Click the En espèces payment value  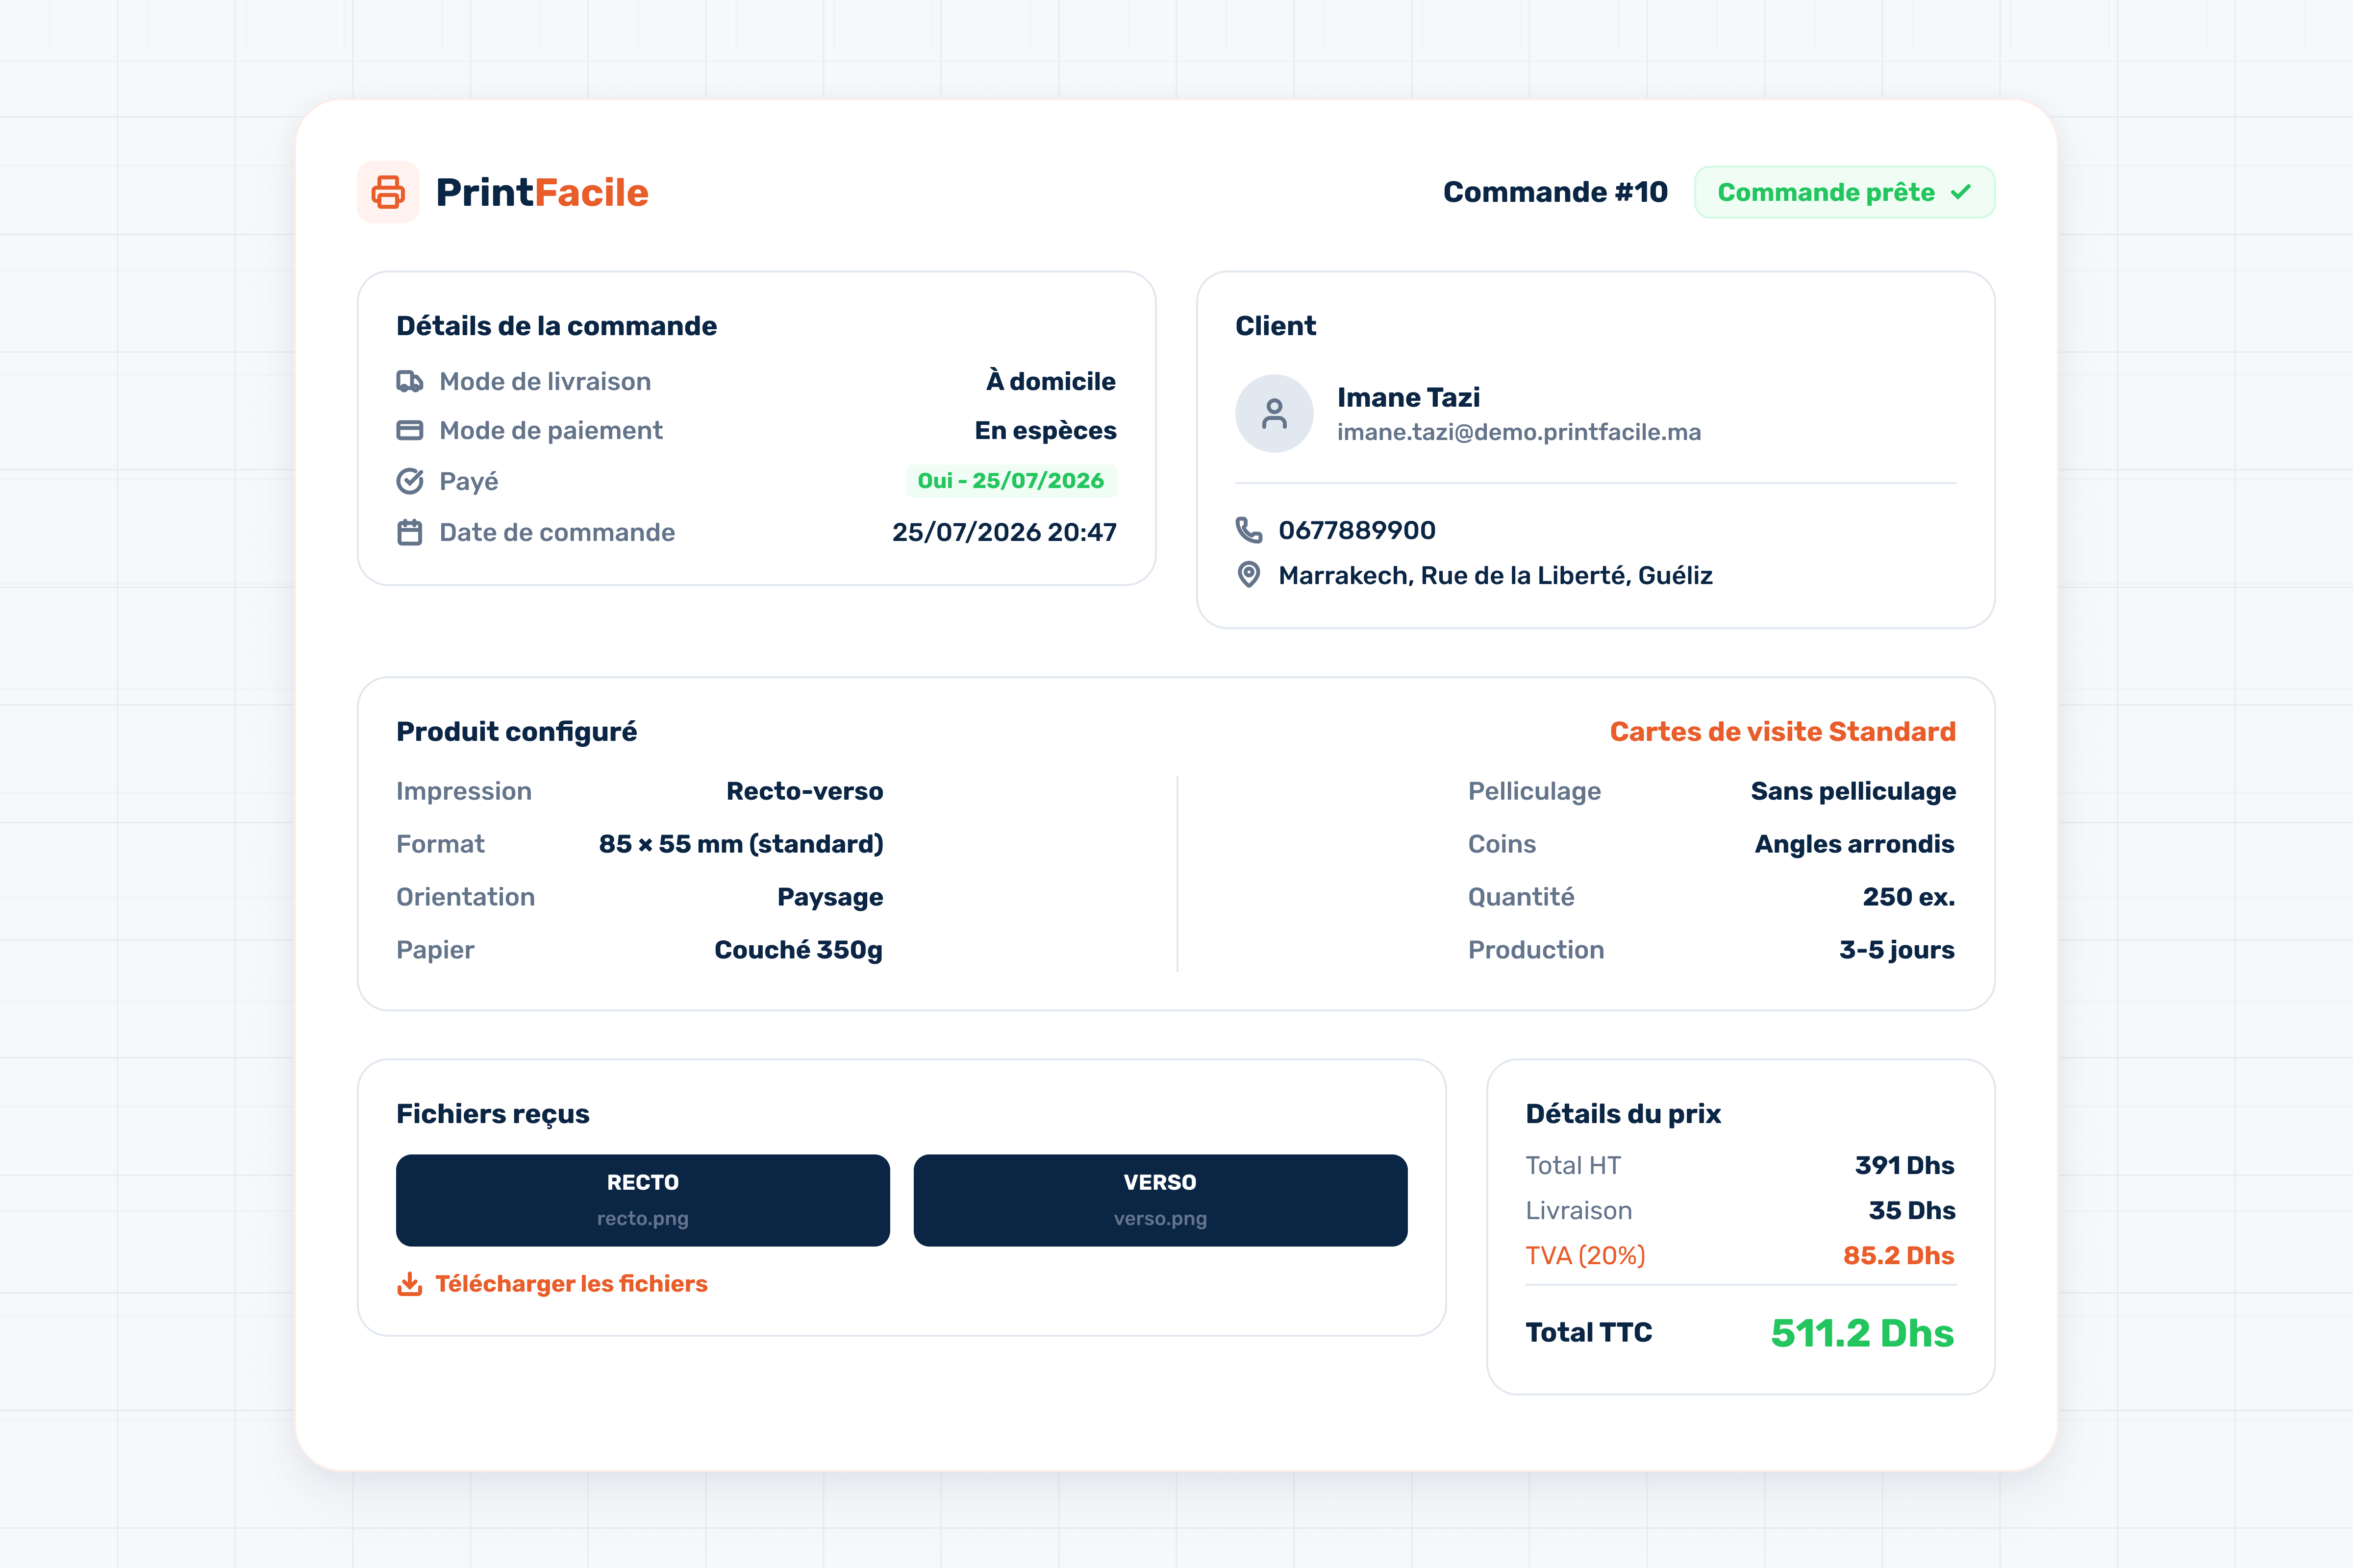(1046, 431)
